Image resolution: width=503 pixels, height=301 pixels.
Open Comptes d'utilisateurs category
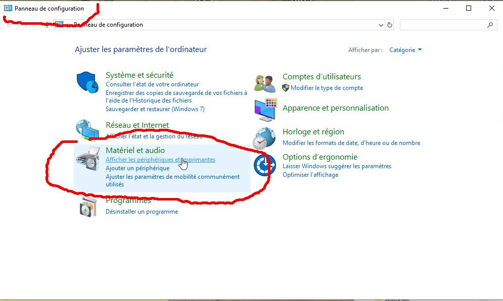(322, 77)
